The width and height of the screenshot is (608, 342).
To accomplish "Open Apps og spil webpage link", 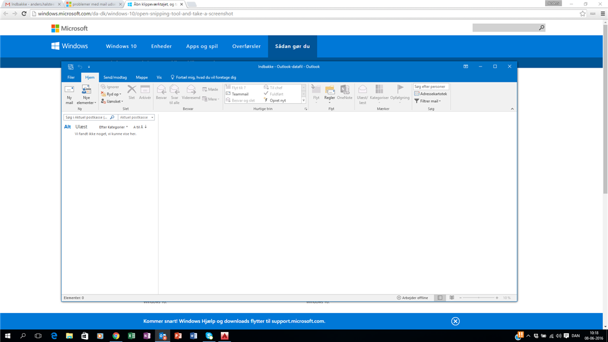I will coord(202,46).
